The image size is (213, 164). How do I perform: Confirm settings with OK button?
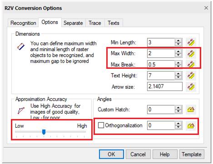click(x=111, y=154)
